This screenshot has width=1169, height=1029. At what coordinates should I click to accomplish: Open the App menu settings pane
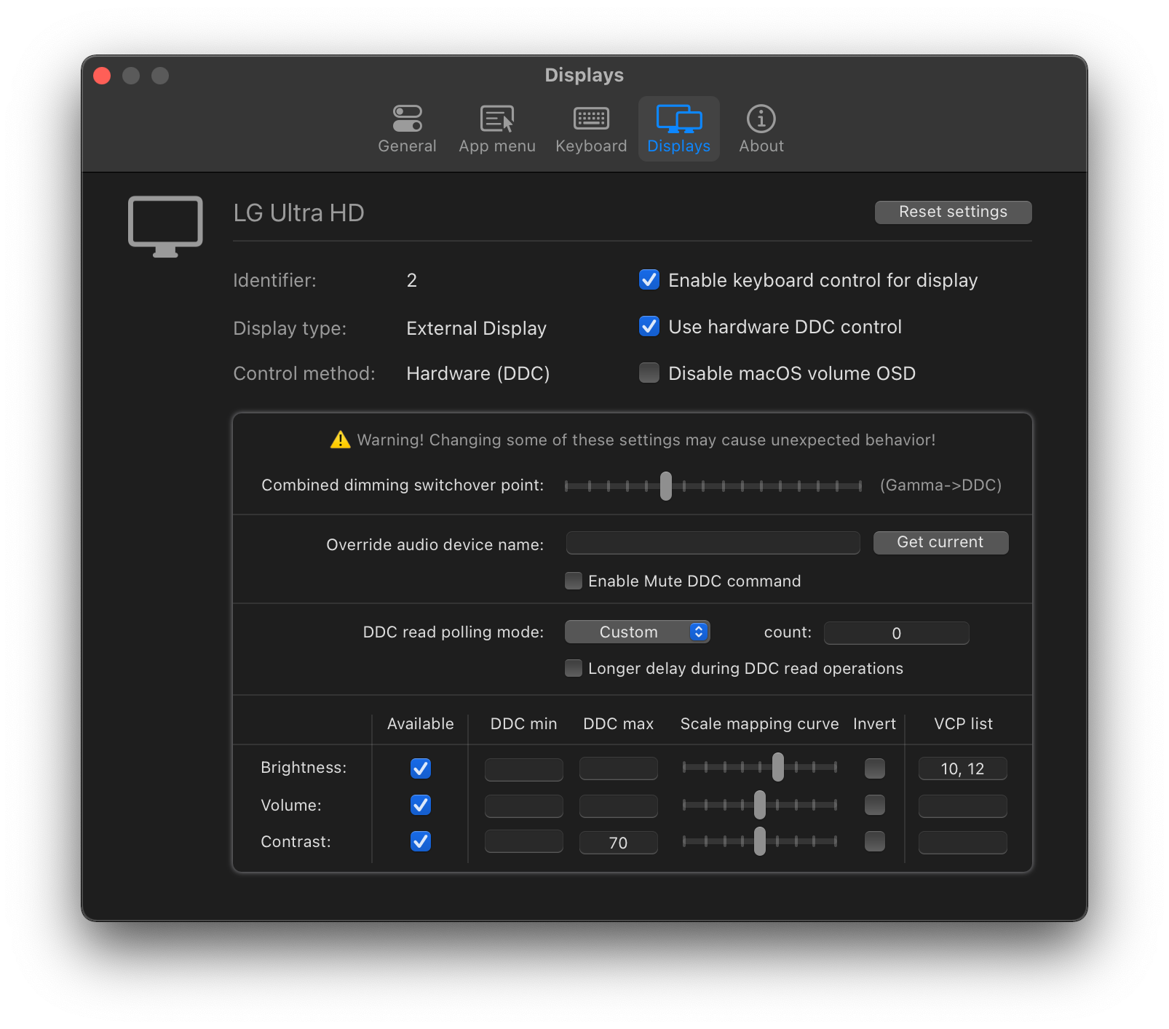(497, 128)
